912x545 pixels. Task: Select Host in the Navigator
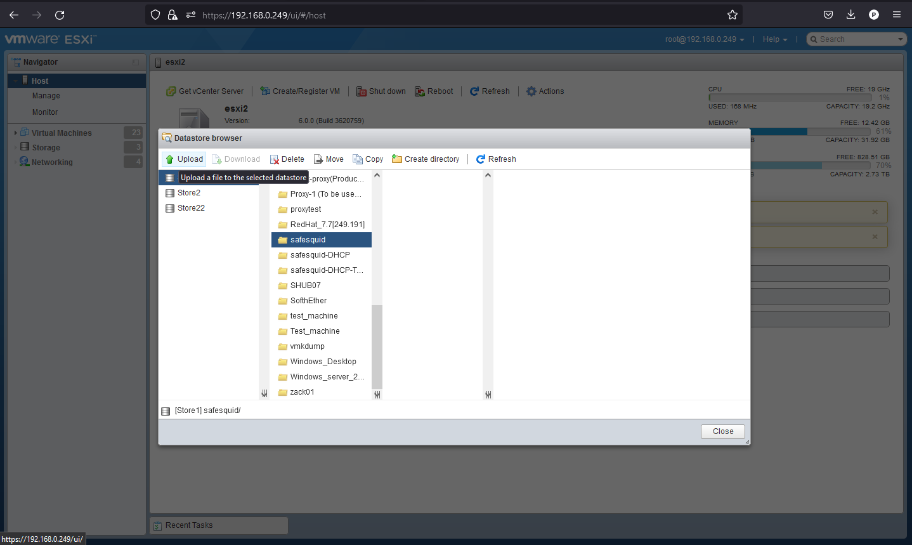pyautogui.click(x=77, y=81)
